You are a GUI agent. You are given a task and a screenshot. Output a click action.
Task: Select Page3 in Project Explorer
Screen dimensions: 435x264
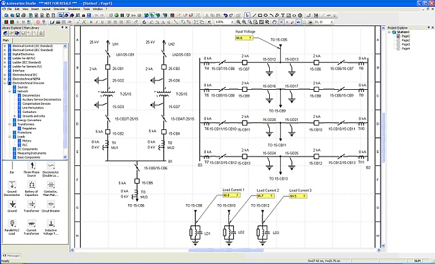coord(406,44)
